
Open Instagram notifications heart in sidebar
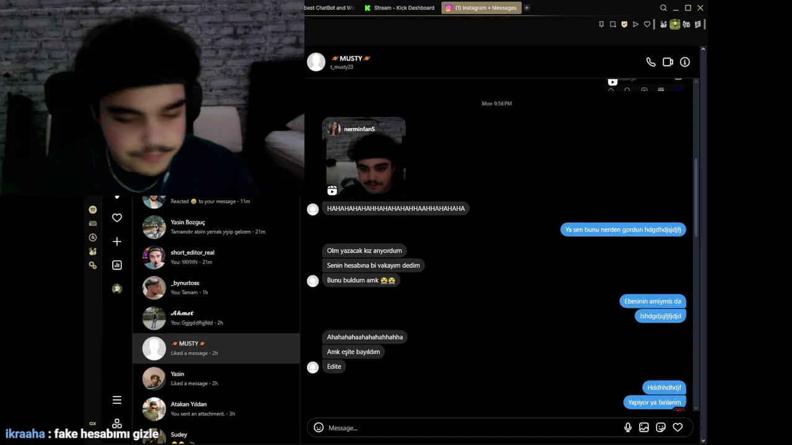pyautogui.click(x=117, y=218)
